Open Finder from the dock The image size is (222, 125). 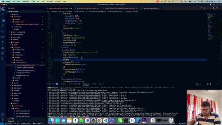click(x=51, y=120)
